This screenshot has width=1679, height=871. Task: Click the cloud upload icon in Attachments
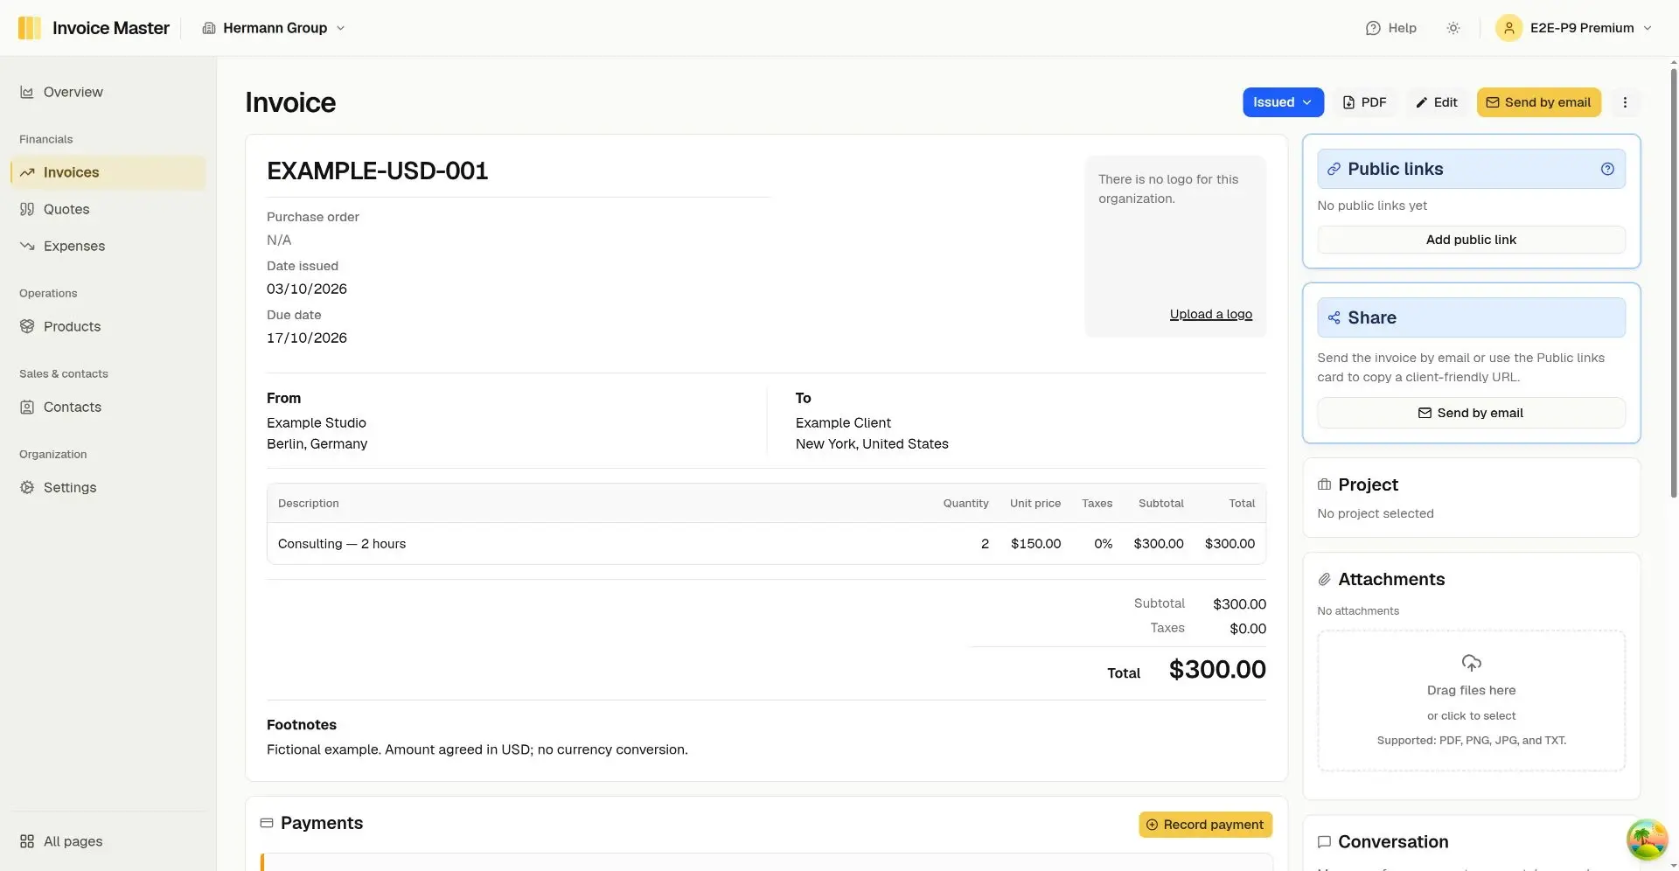pos(1471,662)
